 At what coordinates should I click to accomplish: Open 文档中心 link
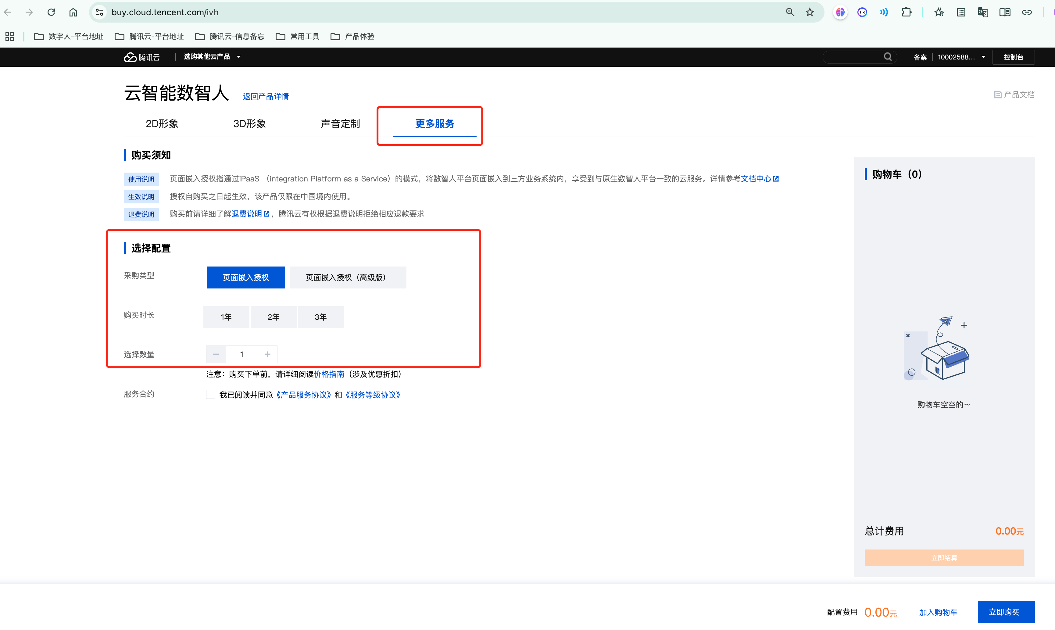tap(760, 179)
